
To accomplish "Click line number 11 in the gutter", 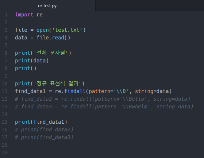I will coord(4,91).
